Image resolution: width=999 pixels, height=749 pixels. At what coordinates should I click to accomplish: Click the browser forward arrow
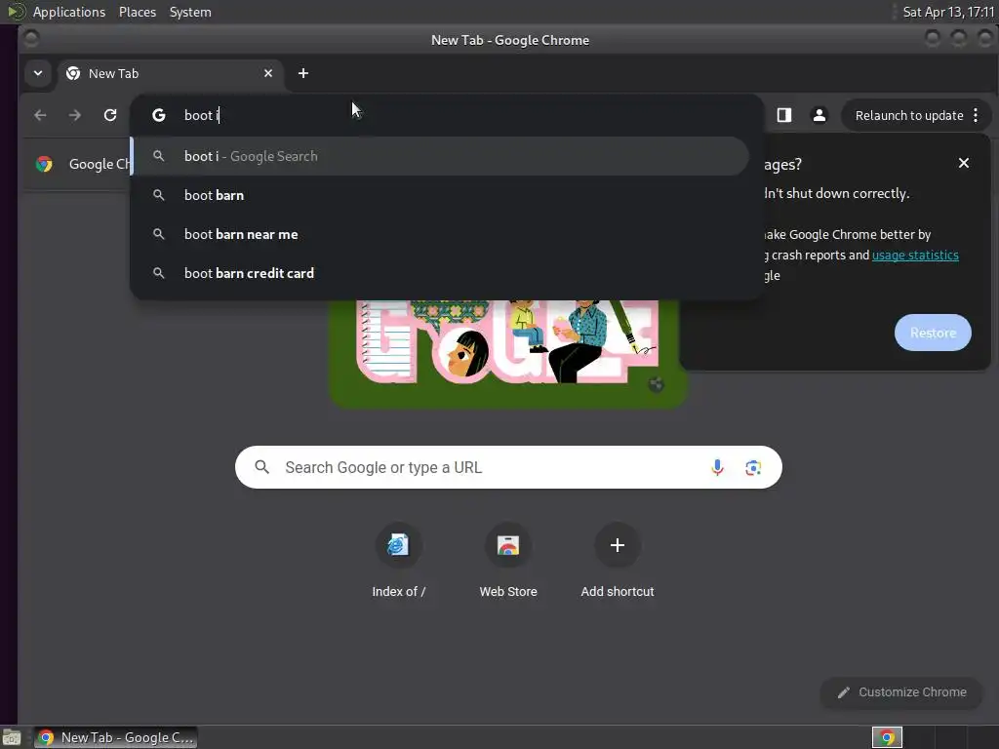point(75,115)
